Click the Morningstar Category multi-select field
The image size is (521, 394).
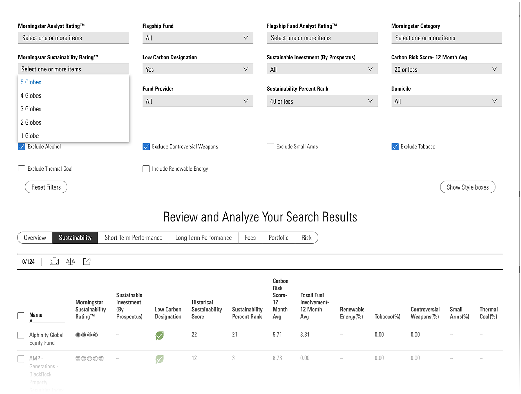coord(446,38)
